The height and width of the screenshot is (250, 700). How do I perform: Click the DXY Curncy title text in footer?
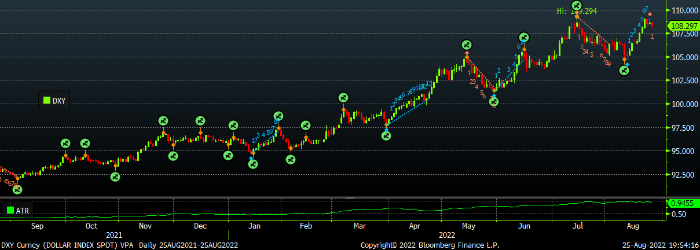(x=119, y=245)
